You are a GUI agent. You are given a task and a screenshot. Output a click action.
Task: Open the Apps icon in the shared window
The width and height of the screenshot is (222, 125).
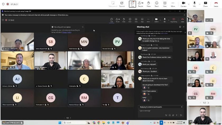click(x=142, y=20)
